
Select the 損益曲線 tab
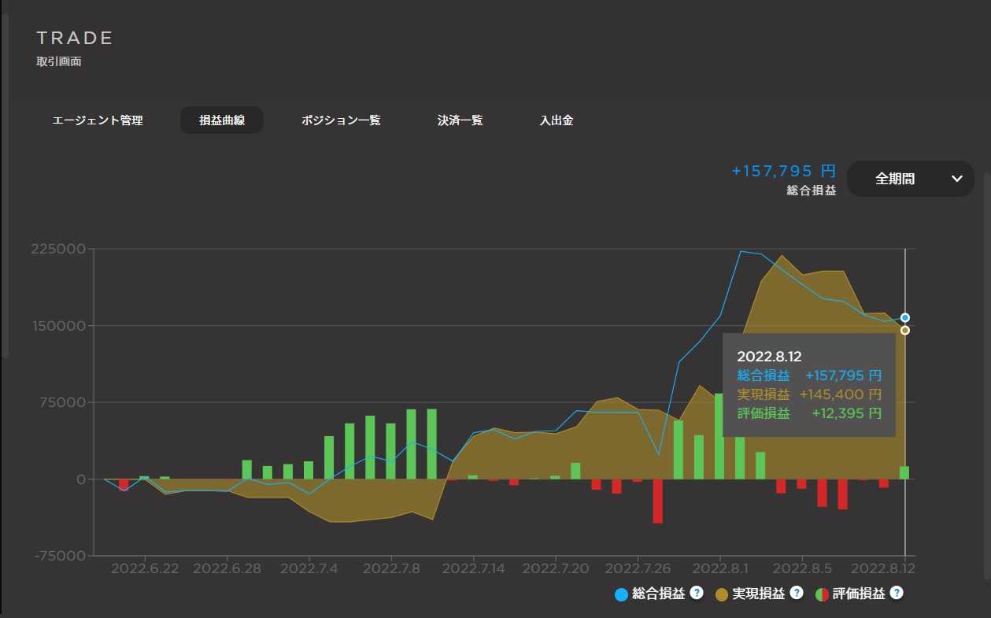tap(221, 120)
